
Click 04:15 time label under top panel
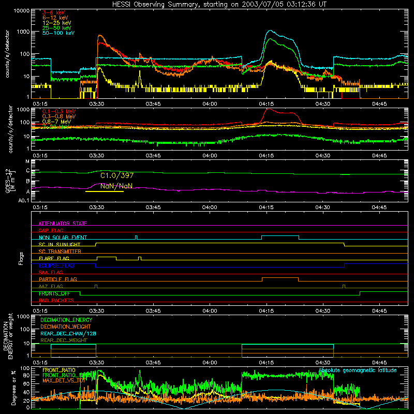pos(267,104)
